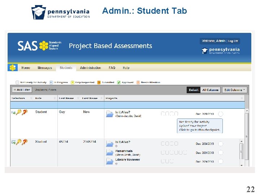Click the Not Ready for Activity legend icon

tap(17, 82)
